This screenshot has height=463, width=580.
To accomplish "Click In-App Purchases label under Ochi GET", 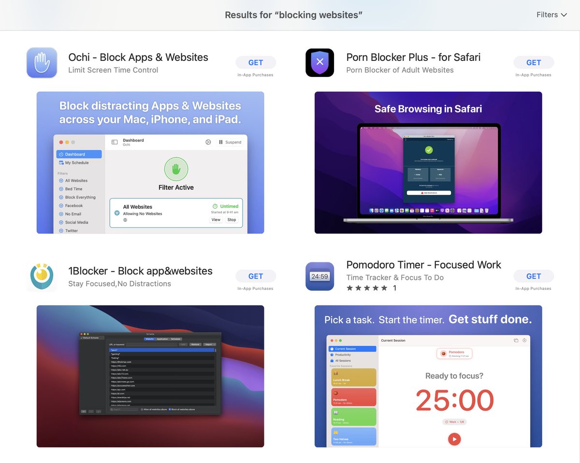I will click(255, 75).
